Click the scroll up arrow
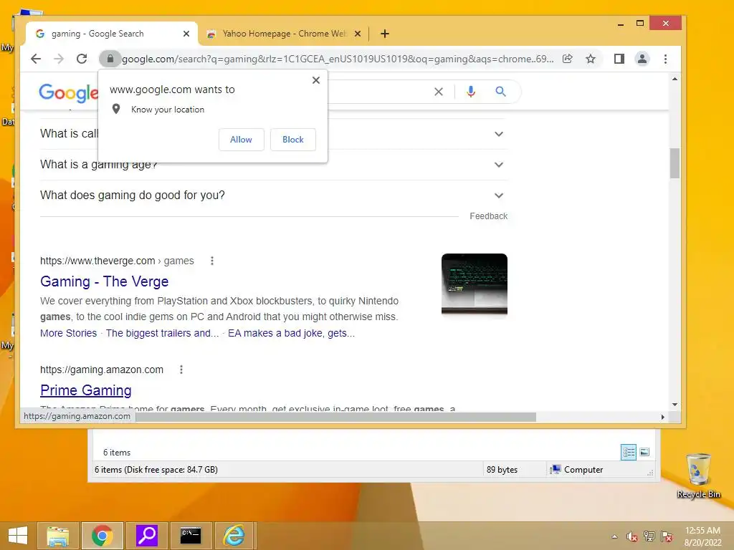This screenshot has width=734, height=550. pyautogui.click(x=675, y=79)
